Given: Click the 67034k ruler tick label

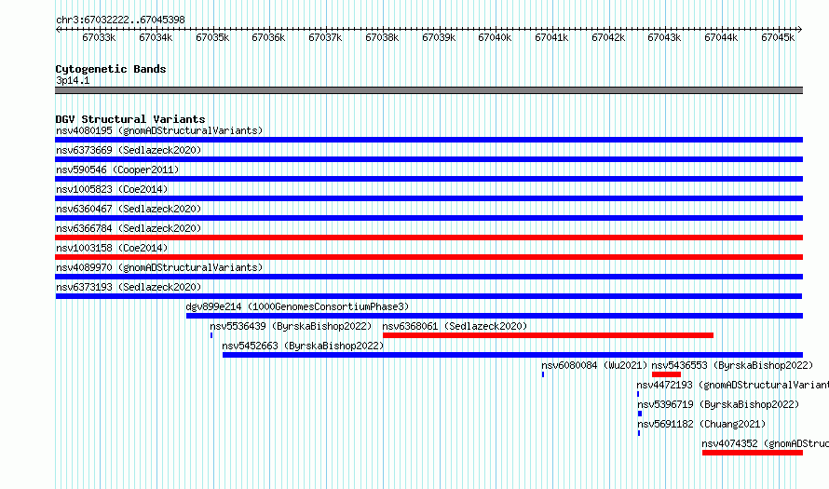Looking at the screenshot, I should coord(156,37).
